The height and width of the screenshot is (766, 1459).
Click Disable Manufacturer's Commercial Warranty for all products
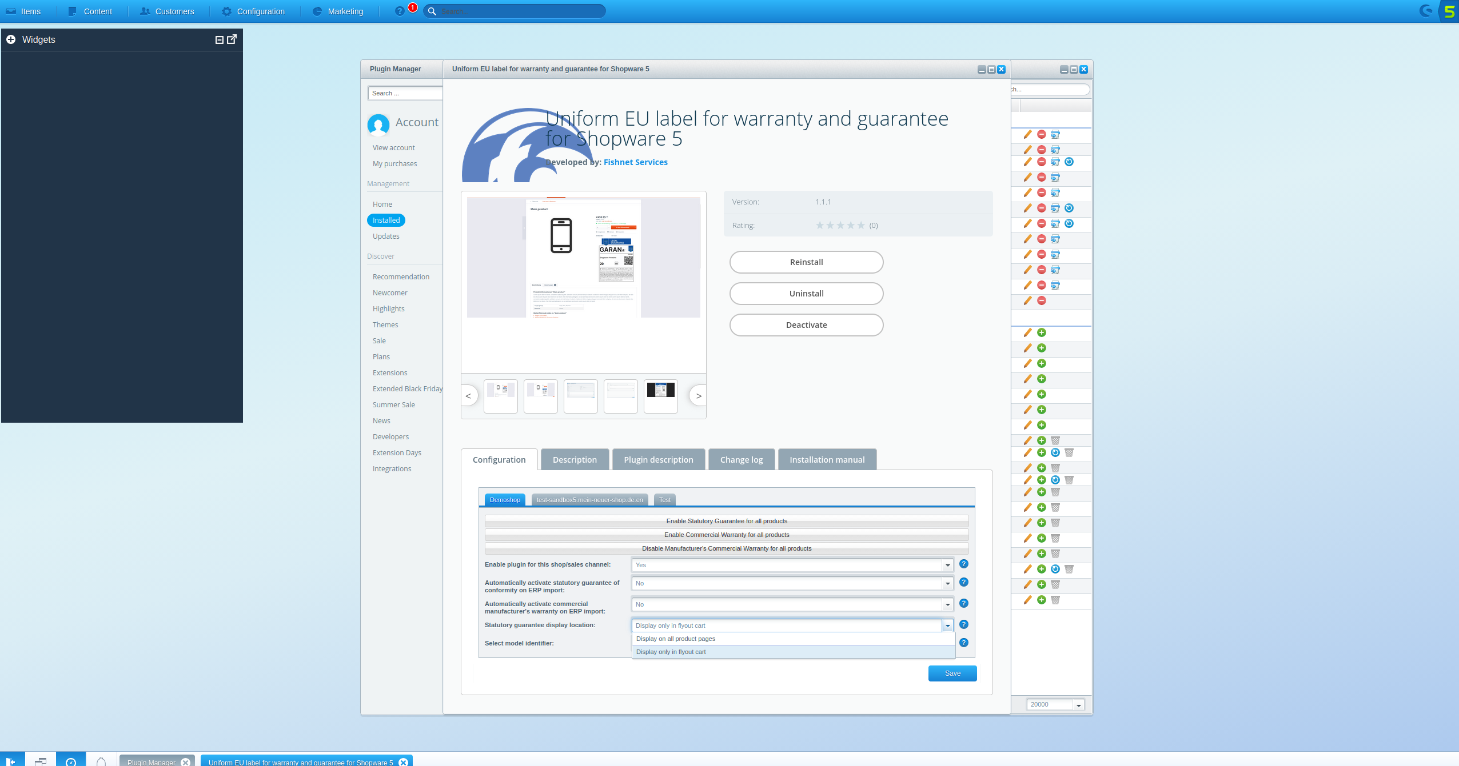[727, 548]
